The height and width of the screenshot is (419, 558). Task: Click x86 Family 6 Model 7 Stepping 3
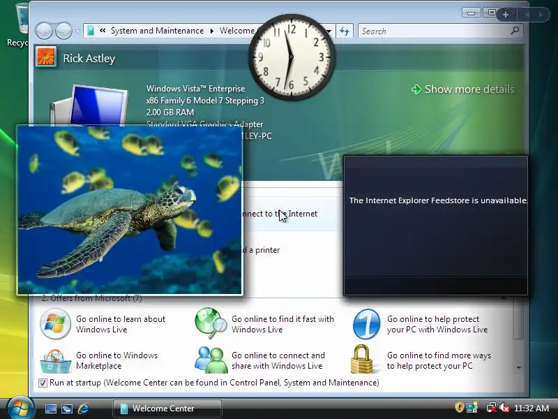pyautogui.click(x=205, y=101)
